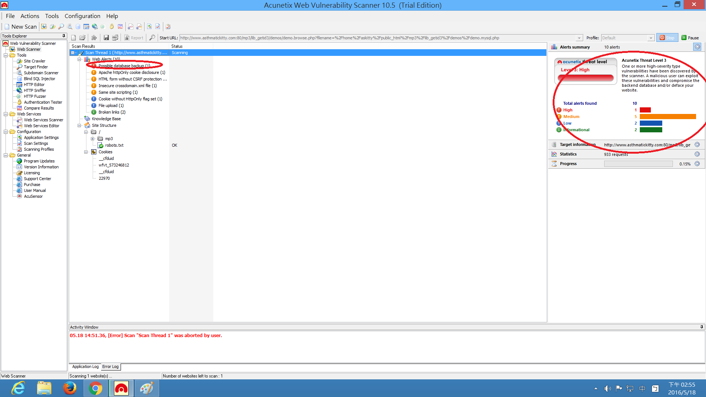The height and width of the screenshot is (397, 706).
Task: Expand the Target information section chevron
Action: pos(697,144)
